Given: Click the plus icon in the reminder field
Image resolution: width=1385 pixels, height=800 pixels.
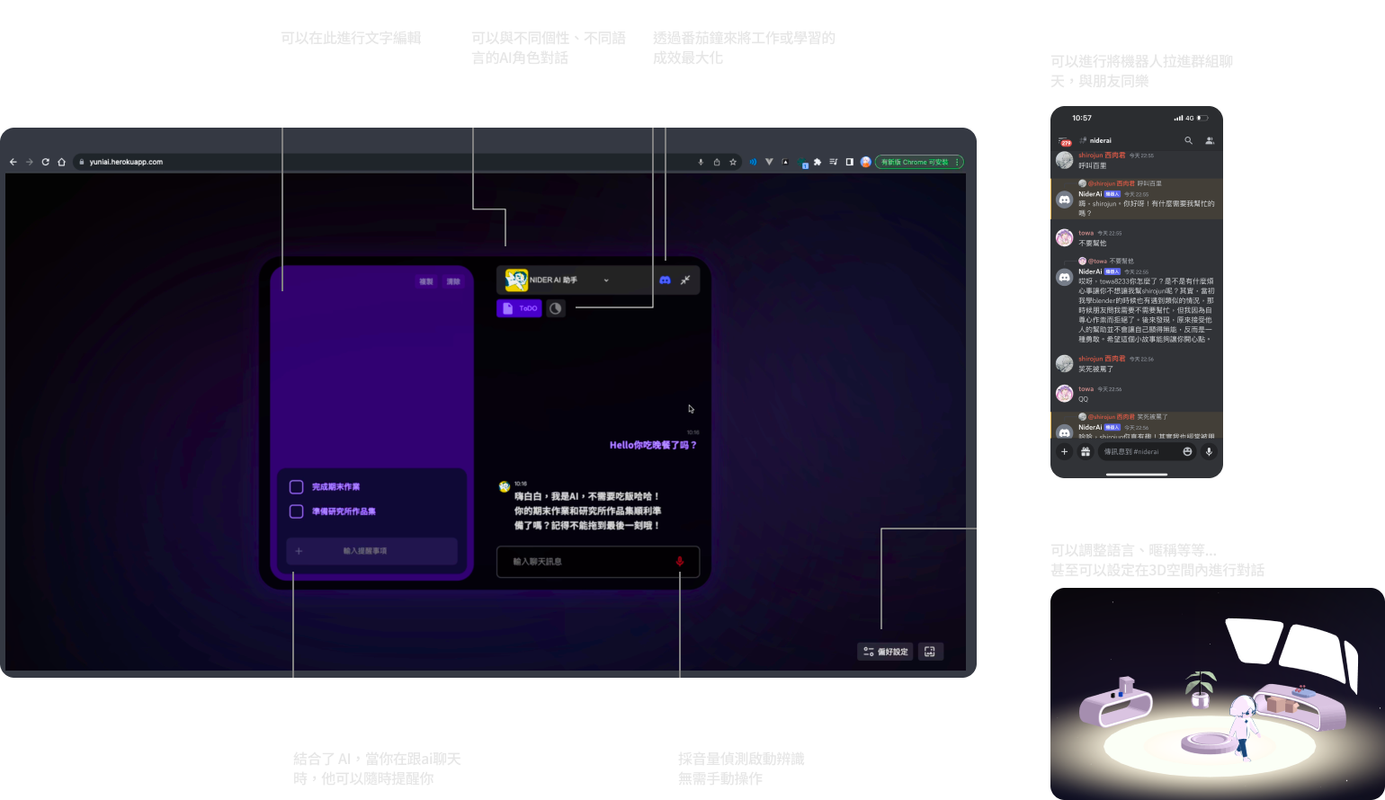Looking at the screenshot, I should point(299,551).
